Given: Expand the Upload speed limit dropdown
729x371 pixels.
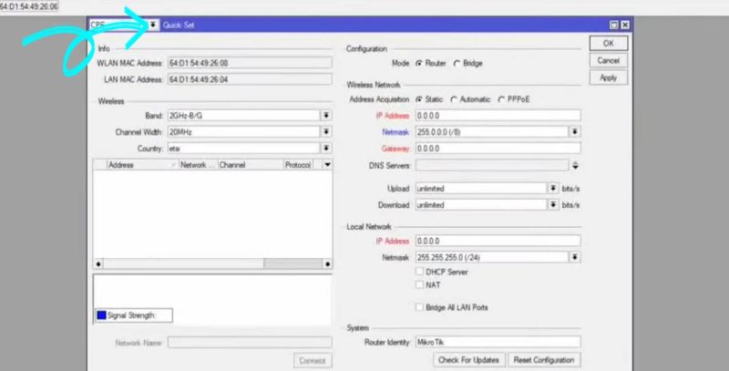Looking at the screenshot, I should pos(552,188).
